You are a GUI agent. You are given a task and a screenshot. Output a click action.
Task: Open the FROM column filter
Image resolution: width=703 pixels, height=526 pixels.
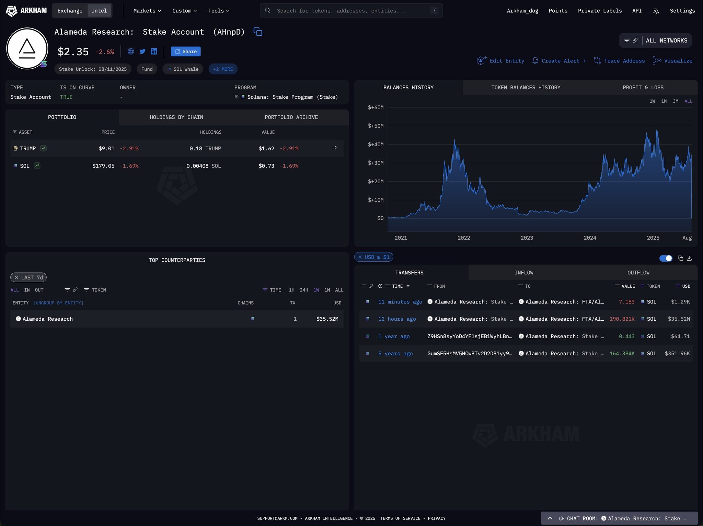tap(436, 286)
